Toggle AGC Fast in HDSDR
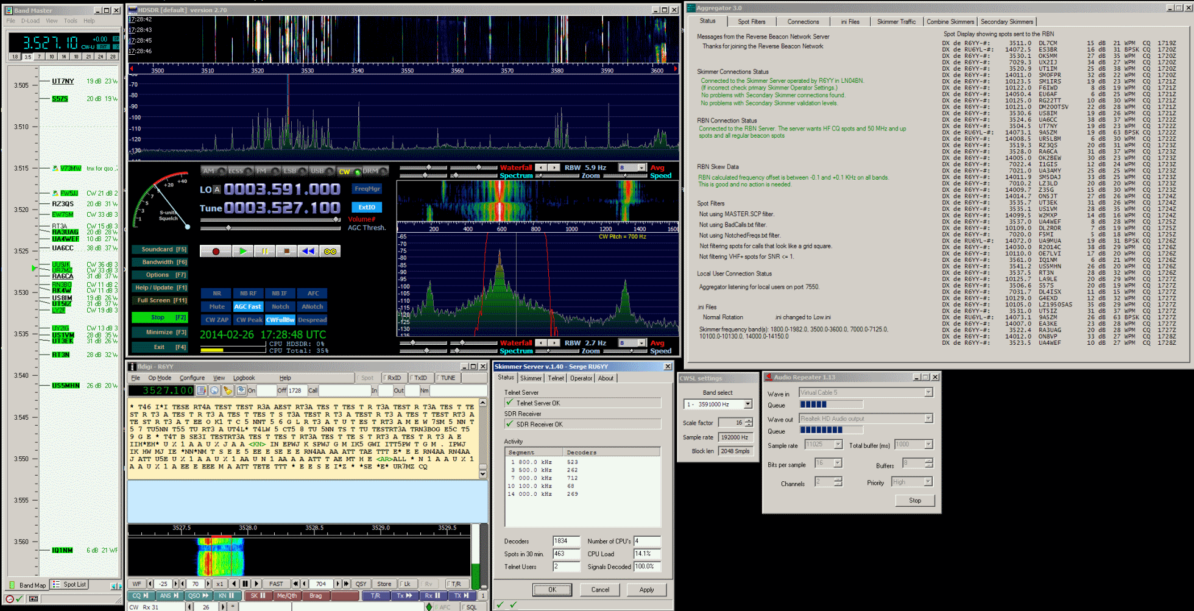 248,306
